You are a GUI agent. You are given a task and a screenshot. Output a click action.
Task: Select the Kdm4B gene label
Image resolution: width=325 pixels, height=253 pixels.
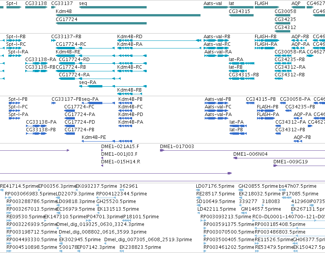[x=64, y=11]
